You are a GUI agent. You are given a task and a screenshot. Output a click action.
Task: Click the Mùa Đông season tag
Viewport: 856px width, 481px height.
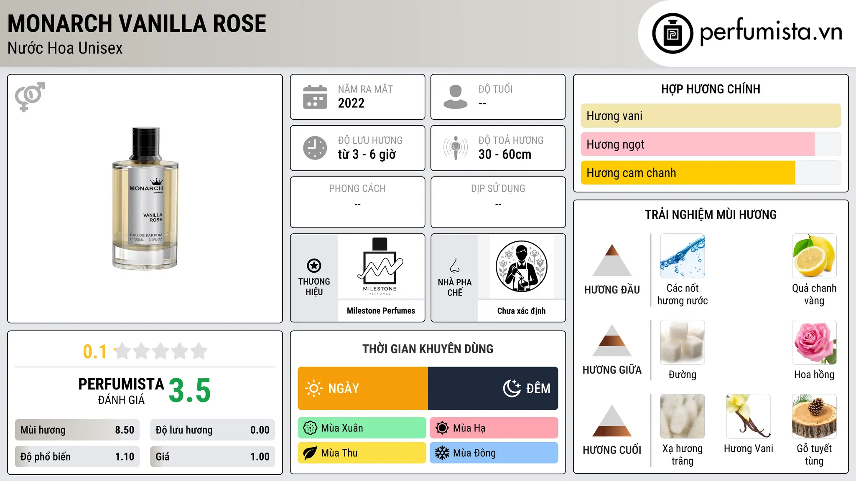point(494,453)
